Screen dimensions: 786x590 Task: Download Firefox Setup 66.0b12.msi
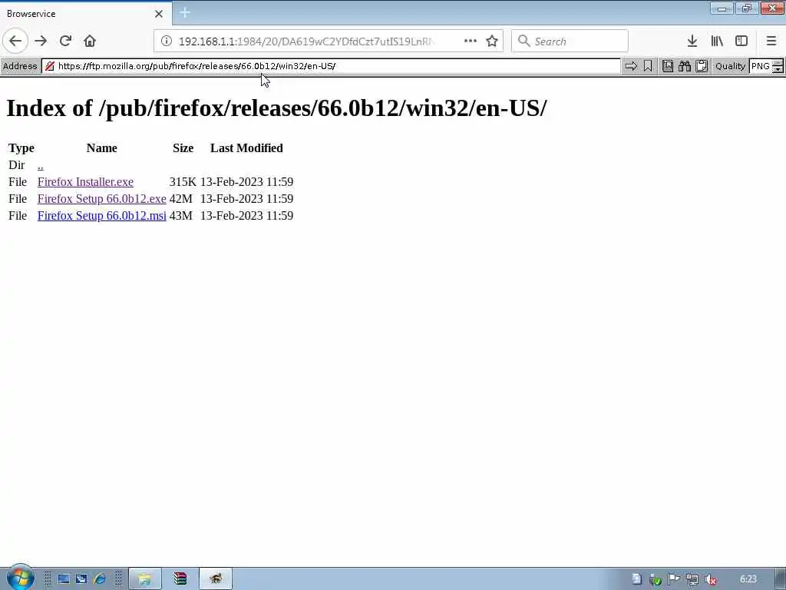[102, 216]
